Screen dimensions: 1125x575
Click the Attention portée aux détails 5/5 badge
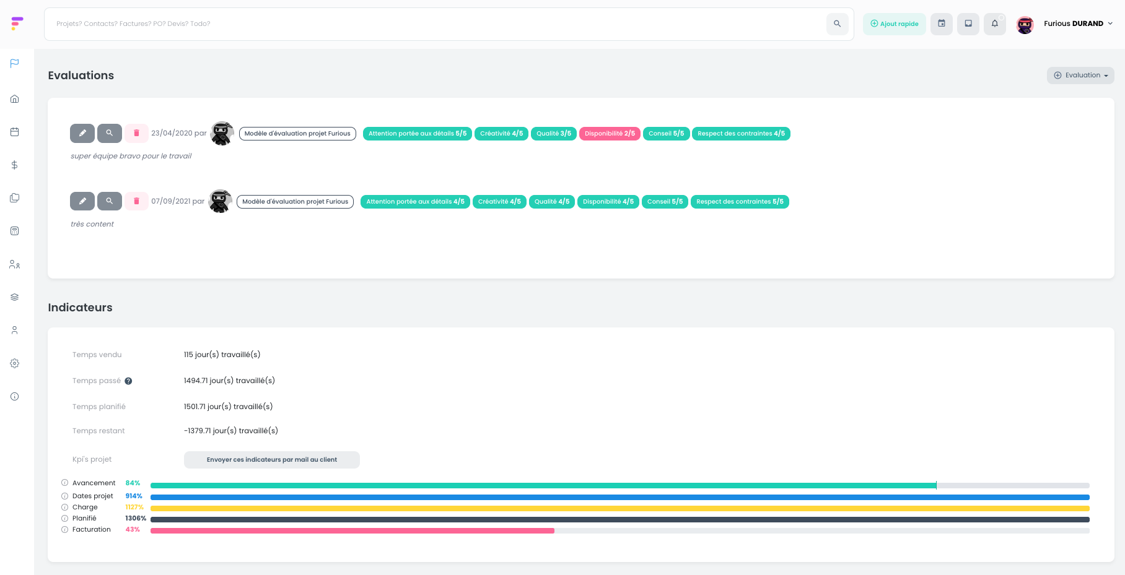point(418,134)
